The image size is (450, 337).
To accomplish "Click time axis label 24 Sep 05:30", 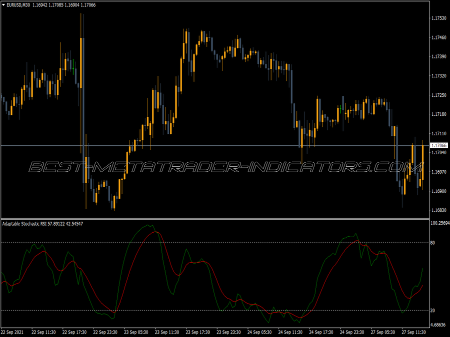I will (259, 332).
